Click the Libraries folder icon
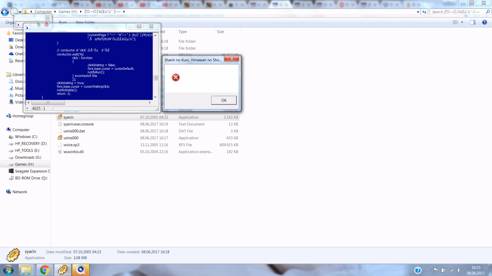Image resolution: width=492 pixels, height=276 pixels. (x=9, y=75)
